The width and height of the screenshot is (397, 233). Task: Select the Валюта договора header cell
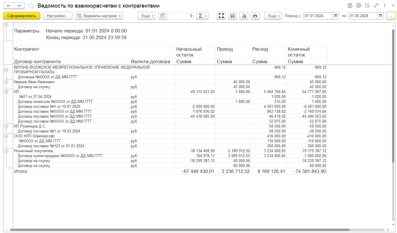pyautogui.click(x=152, y=61)
